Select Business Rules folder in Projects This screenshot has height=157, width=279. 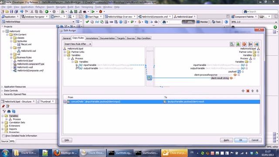(24, 58)
